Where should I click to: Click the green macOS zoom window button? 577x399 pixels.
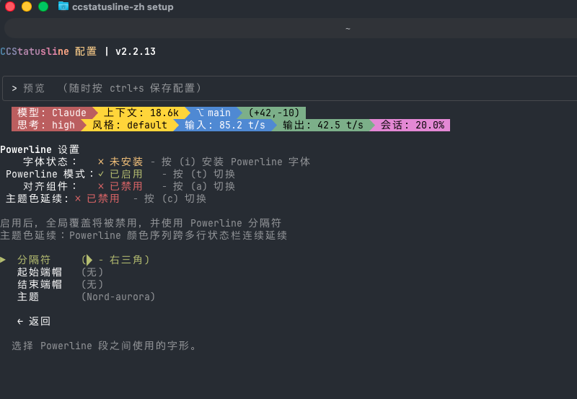point(43,6)
